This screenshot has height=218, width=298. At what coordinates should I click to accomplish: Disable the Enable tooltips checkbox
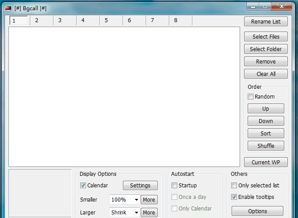coord(234,197)
